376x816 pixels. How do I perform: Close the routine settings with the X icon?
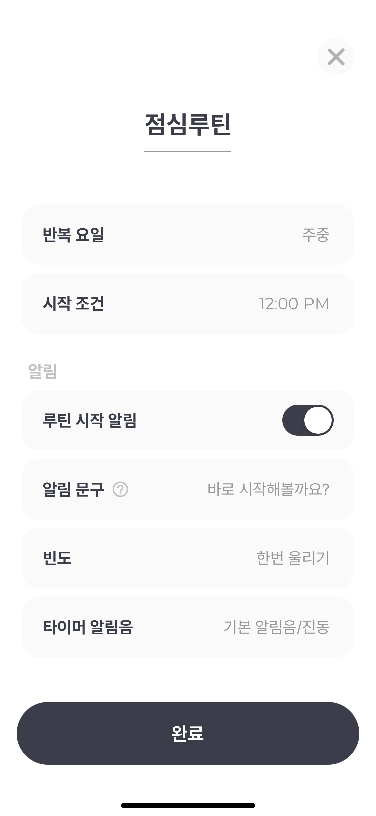[335, 57]
